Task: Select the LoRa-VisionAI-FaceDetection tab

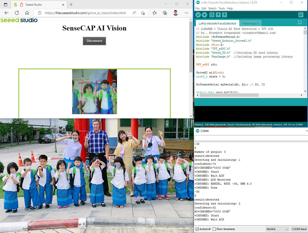Action: (x=217, y=23)
